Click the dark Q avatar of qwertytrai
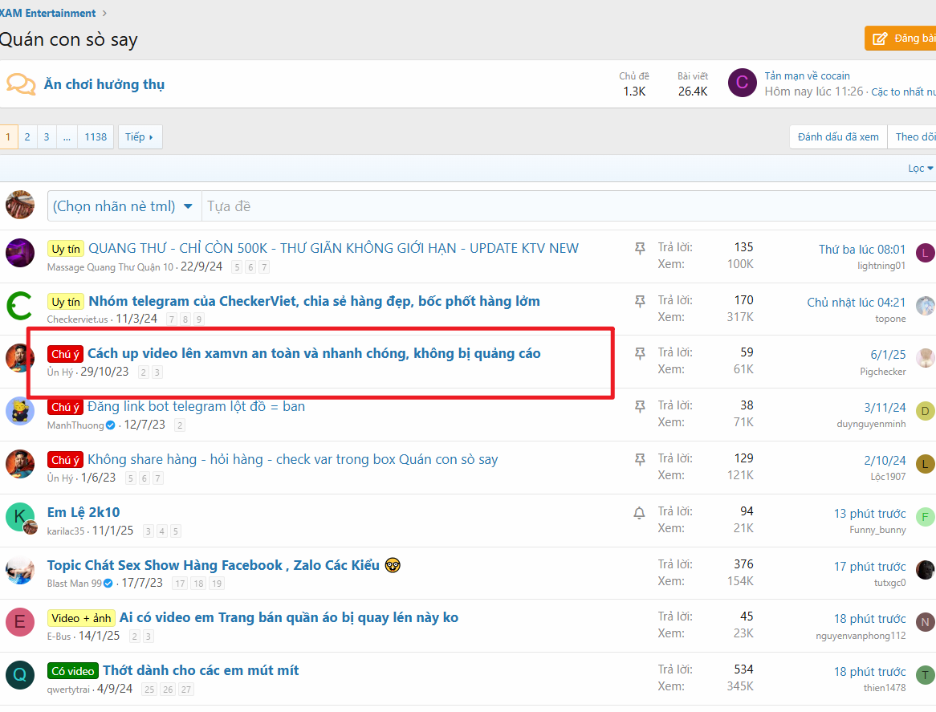The image size is (936, 712). coord(20,675)
